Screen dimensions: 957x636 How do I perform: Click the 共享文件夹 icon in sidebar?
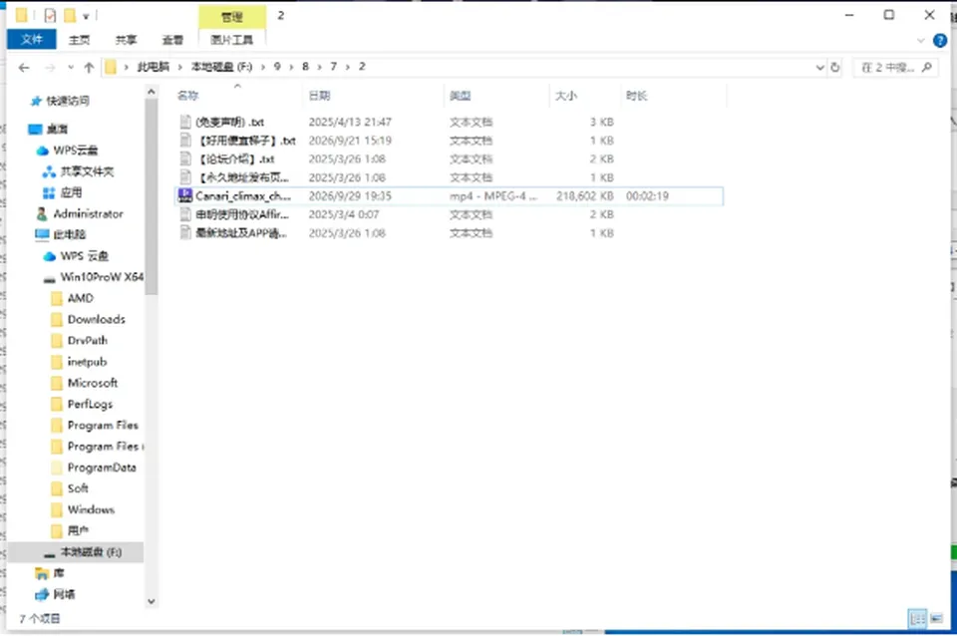click(x=49, y=172)
